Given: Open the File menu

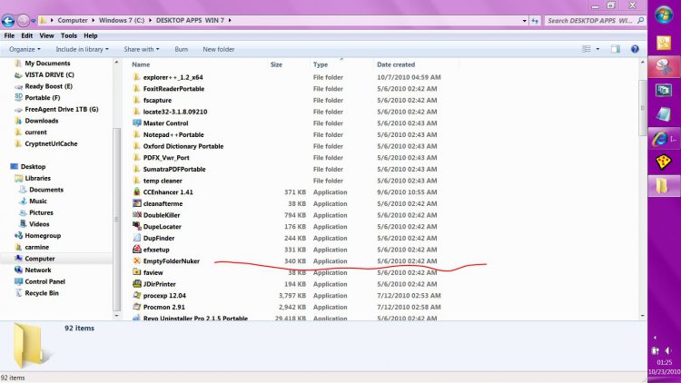Looking at the screenshot, I should click(9, 35).
